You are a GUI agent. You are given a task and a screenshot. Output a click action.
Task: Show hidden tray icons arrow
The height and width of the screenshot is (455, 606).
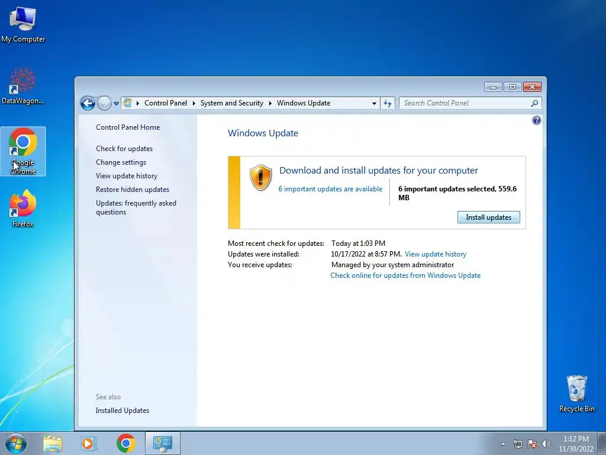[503, 444]
